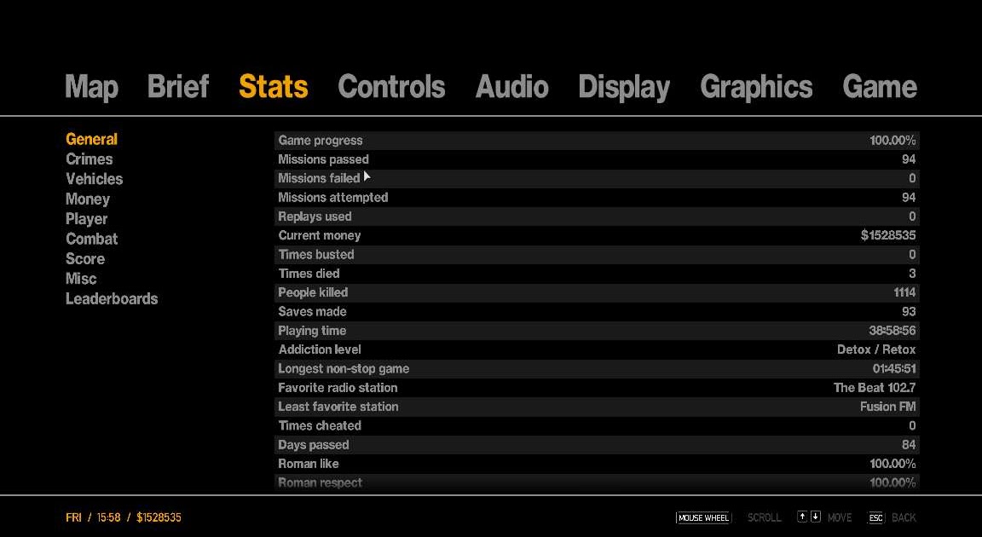Select the Longest non-stop game row
The height and width of the screenshot is (537, 982).
point(597,368)
